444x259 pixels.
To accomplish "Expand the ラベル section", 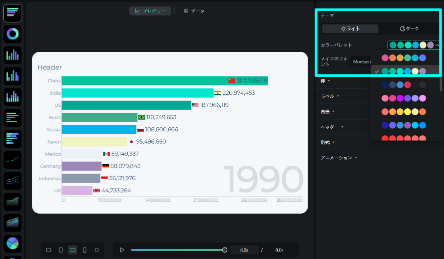I will [x=330, y=96].
